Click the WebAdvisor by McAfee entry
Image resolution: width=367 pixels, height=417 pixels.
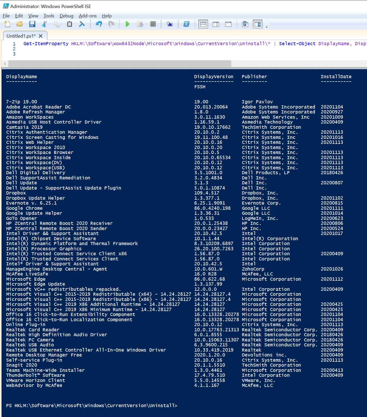[x=34, y=385]
